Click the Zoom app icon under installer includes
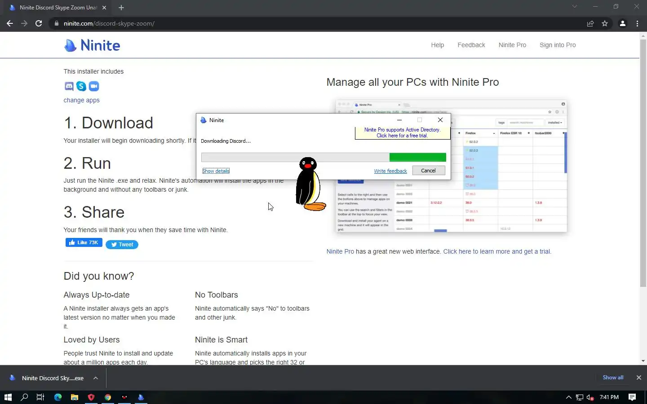 point(93,86)
